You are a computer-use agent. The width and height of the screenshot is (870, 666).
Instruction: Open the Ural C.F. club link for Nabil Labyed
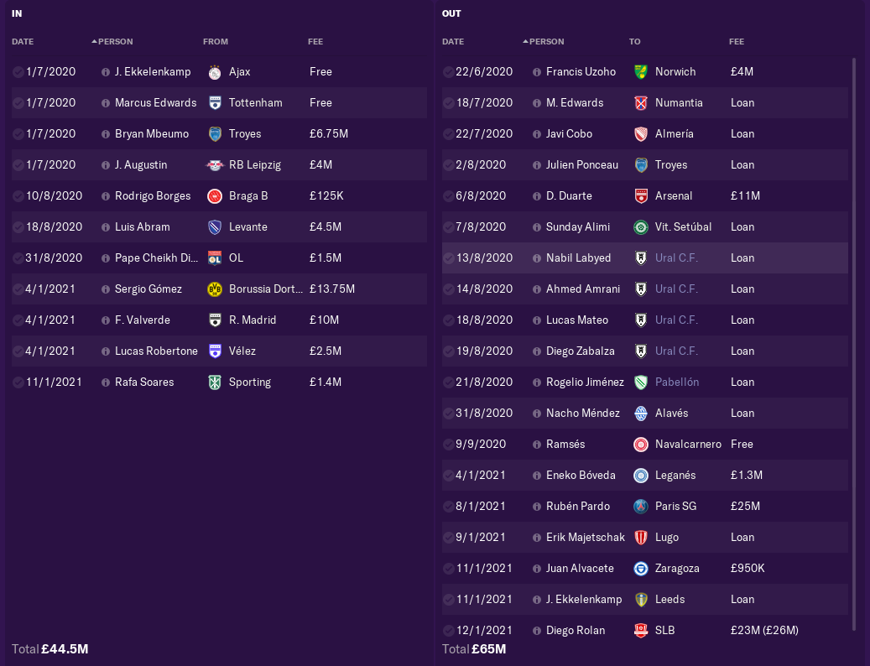tap(676, 258)
